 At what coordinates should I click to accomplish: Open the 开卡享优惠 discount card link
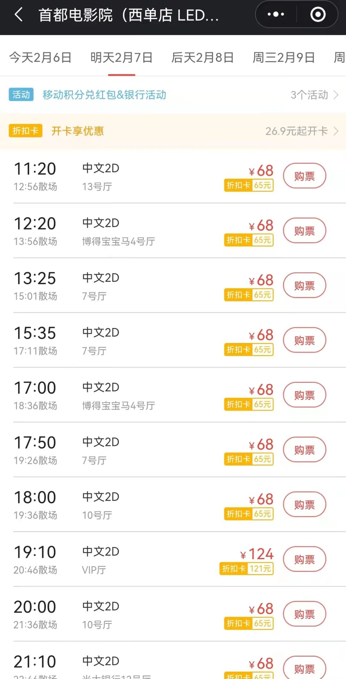78,131
